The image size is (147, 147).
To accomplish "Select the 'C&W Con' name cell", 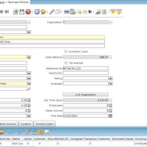I will (x=17, y=143).
